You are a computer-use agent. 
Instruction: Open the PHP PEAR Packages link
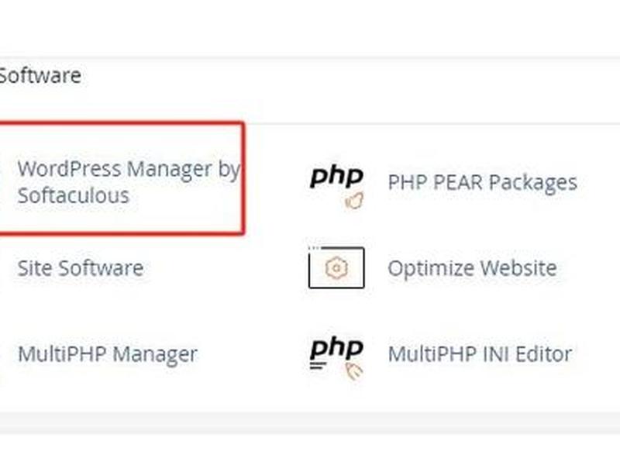[x=482, y=183]
